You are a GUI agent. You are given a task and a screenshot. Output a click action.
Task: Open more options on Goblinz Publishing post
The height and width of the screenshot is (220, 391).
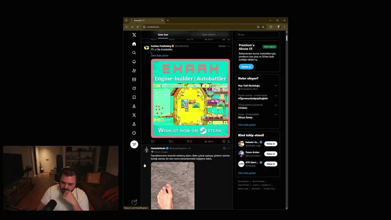tap(228, 46)
